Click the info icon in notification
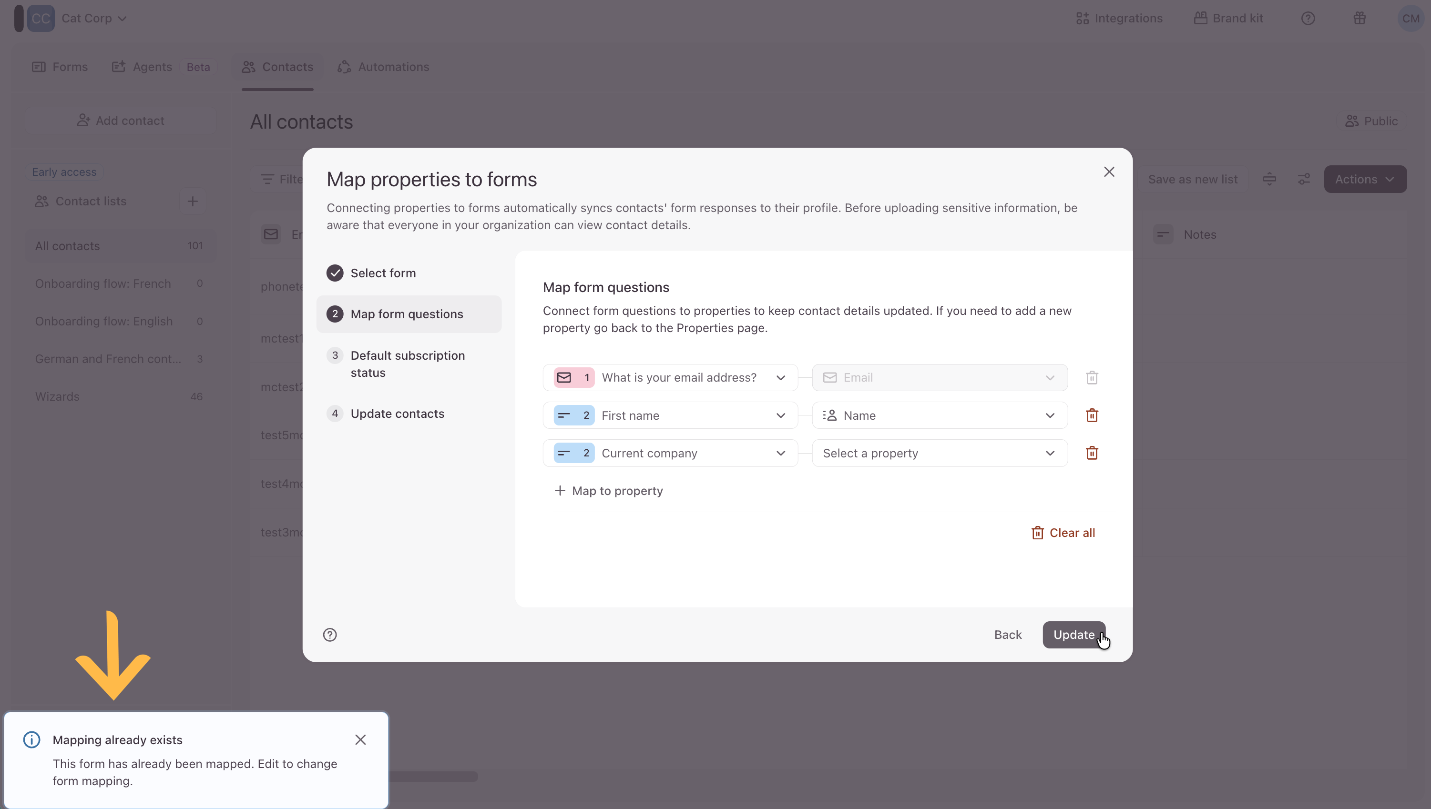Viewport: 1431px width, 809px height. click(31, 739)
